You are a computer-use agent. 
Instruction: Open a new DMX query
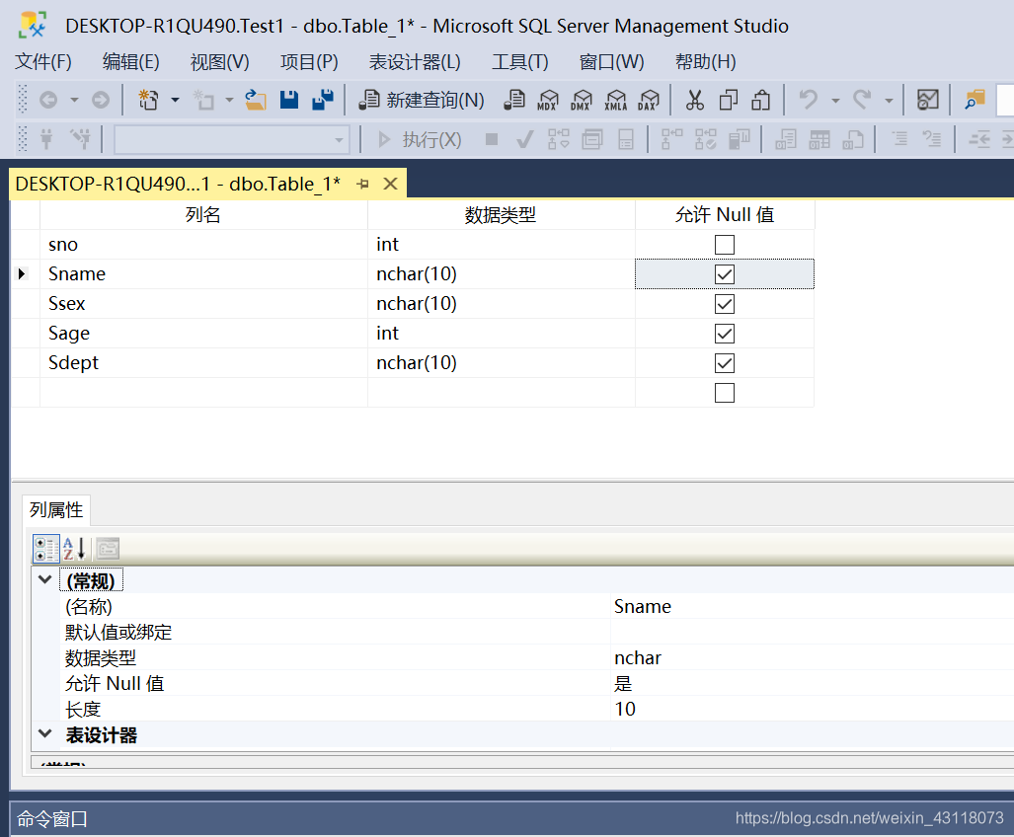click(x=582, y=100)
